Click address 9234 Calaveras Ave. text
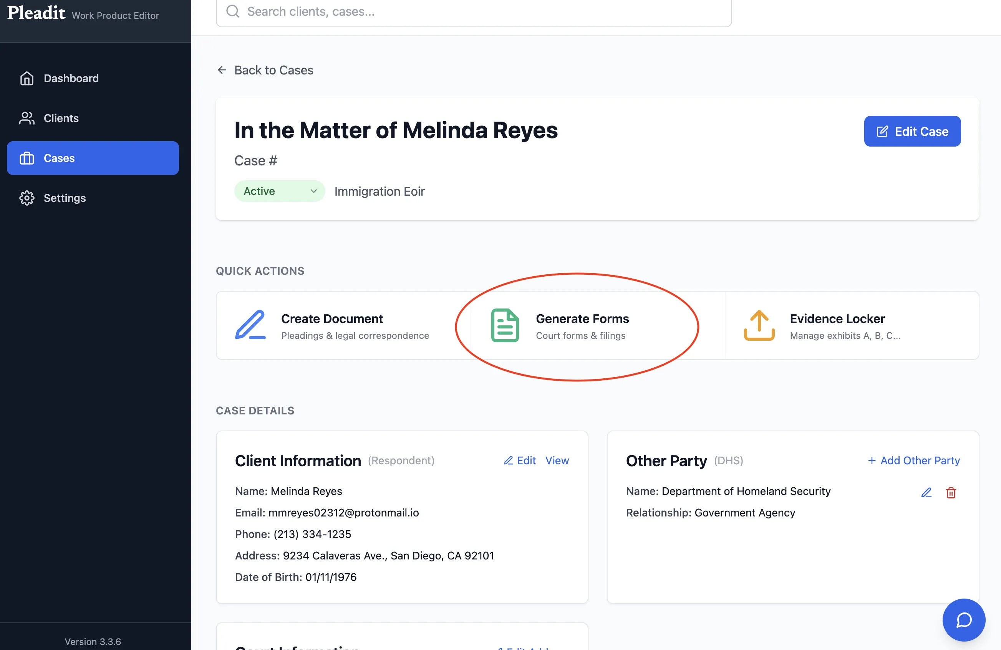Image resolution: width=1001 pixels, height=650 pixels. coord(388,556)
